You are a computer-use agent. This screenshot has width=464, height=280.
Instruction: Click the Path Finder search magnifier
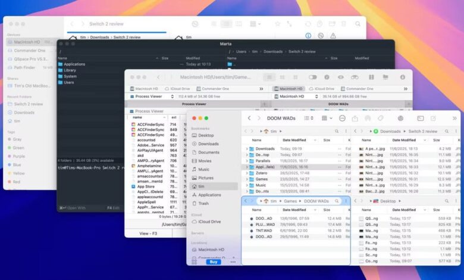pyautogui.click(x=358, y=24)
